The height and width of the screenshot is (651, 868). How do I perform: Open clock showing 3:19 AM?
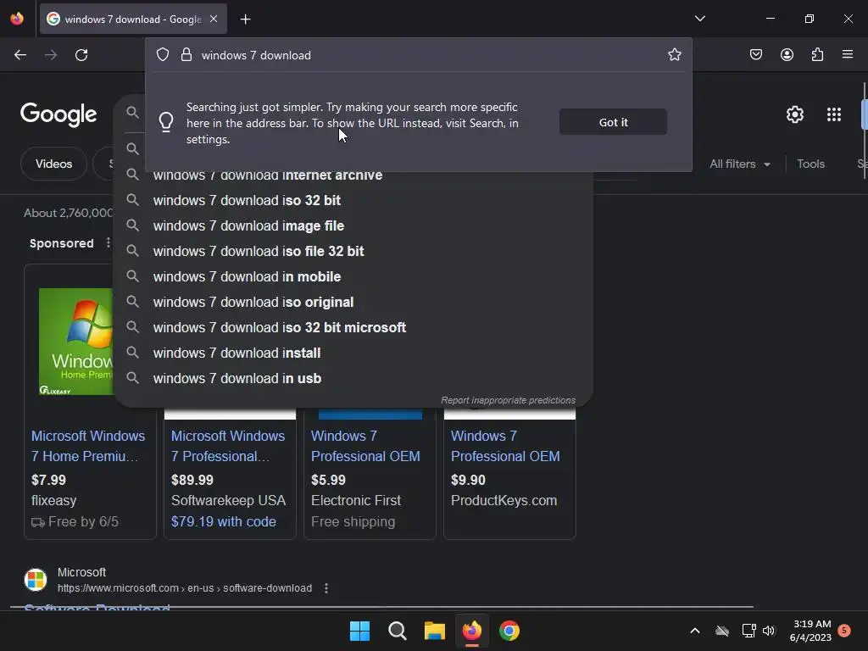click(811, 631)
